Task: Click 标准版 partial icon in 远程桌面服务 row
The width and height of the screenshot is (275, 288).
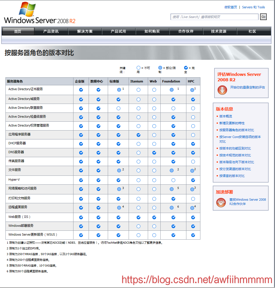Action: click(119, 208)
